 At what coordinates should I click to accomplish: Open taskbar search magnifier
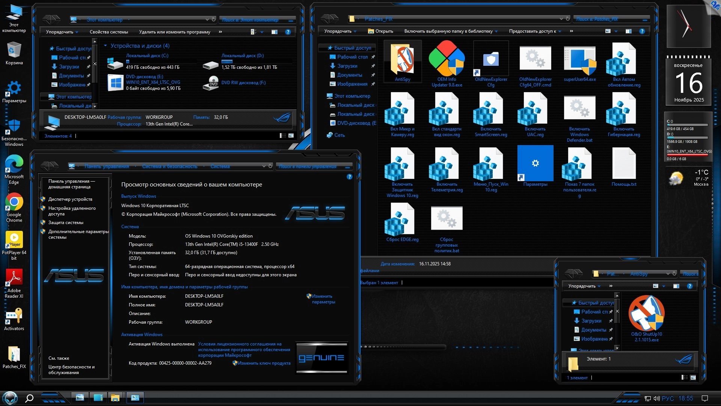tap(29, 398)
